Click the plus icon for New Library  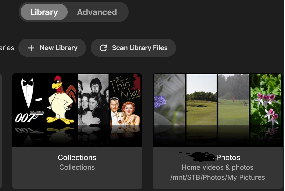[31, 48]
